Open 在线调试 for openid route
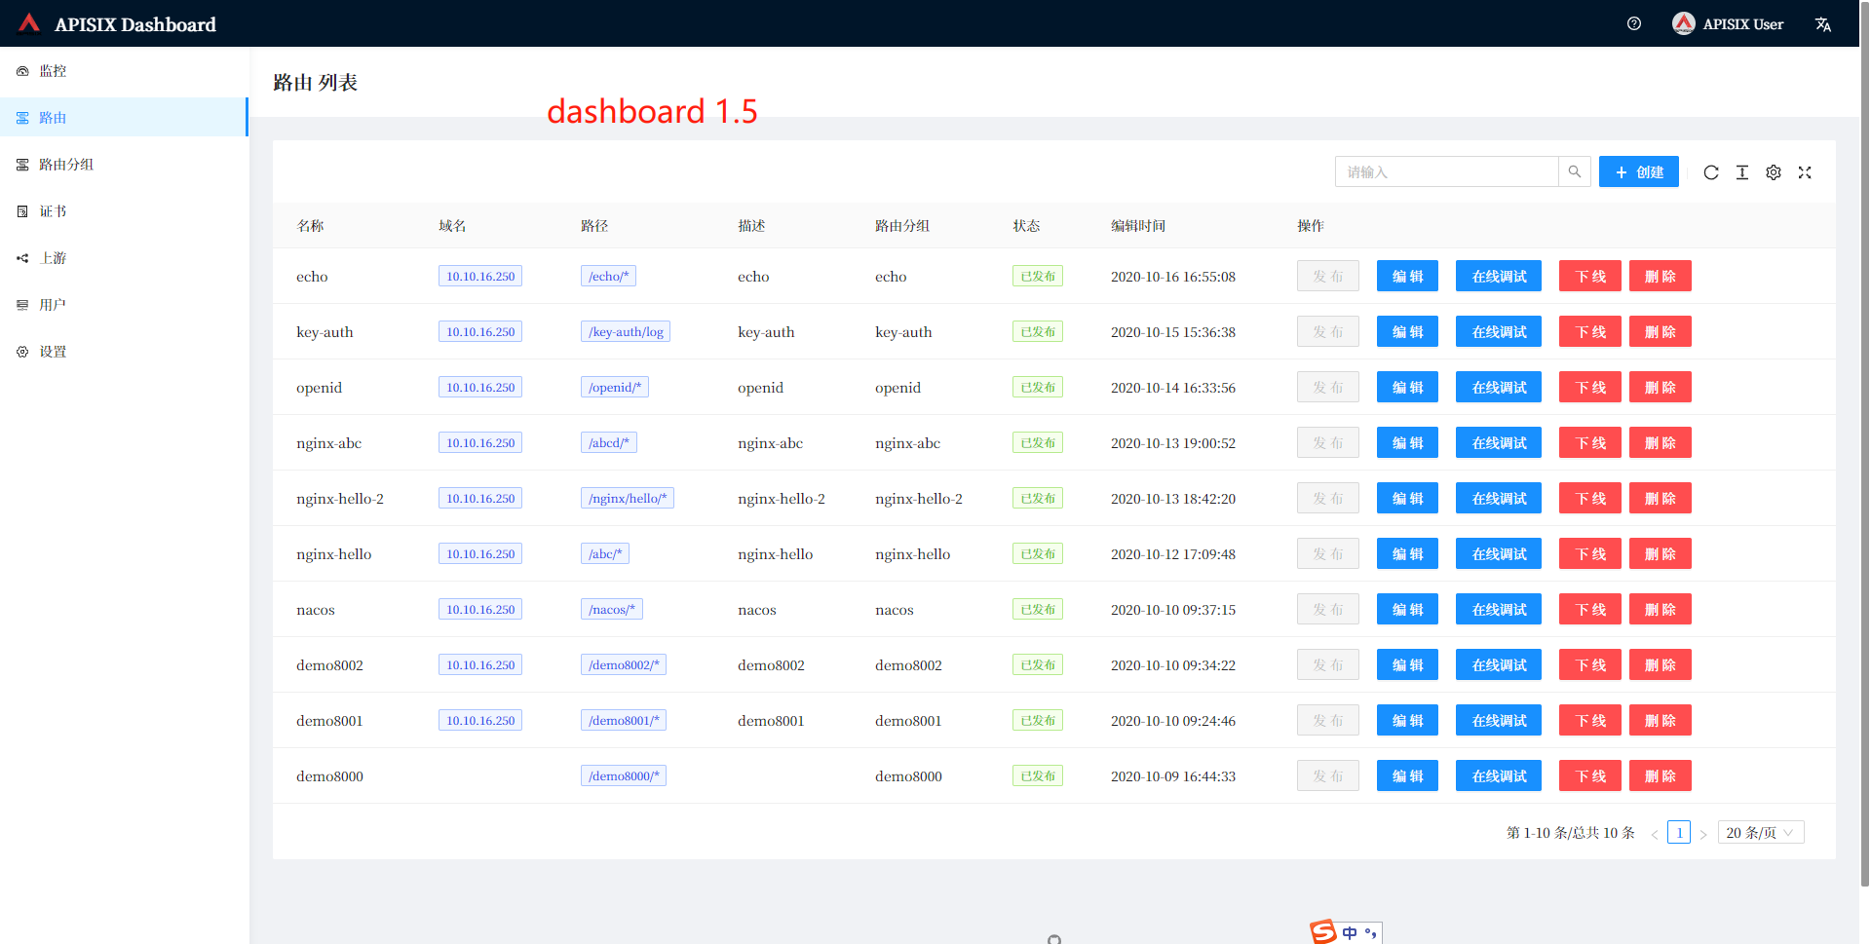The height and width of the screenshot is (944, 1871). (x=1499, y=387)
